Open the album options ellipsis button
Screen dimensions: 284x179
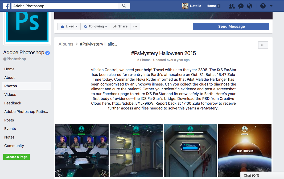pyautogui.click(x=263, y=45)
